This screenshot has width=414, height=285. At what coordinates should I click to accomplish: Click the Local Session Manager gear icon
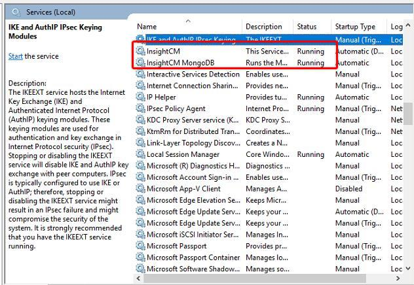(140, 154)
